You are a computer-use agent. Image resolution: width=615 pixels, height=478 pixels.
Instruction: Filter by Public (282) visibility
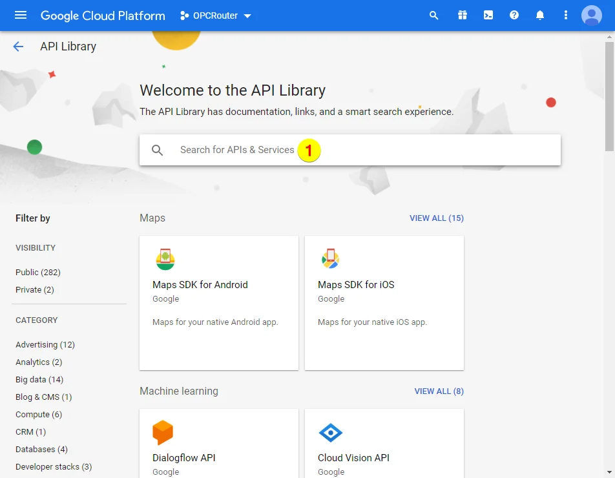[x=38, y=272]
